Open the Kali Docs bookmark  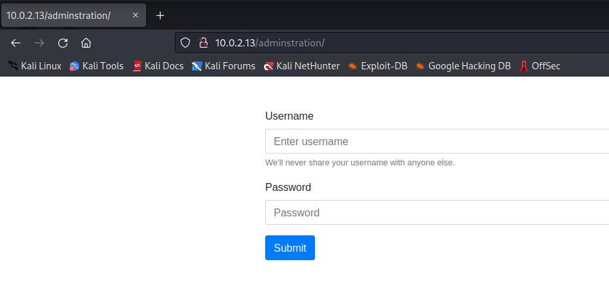(158, 66)
